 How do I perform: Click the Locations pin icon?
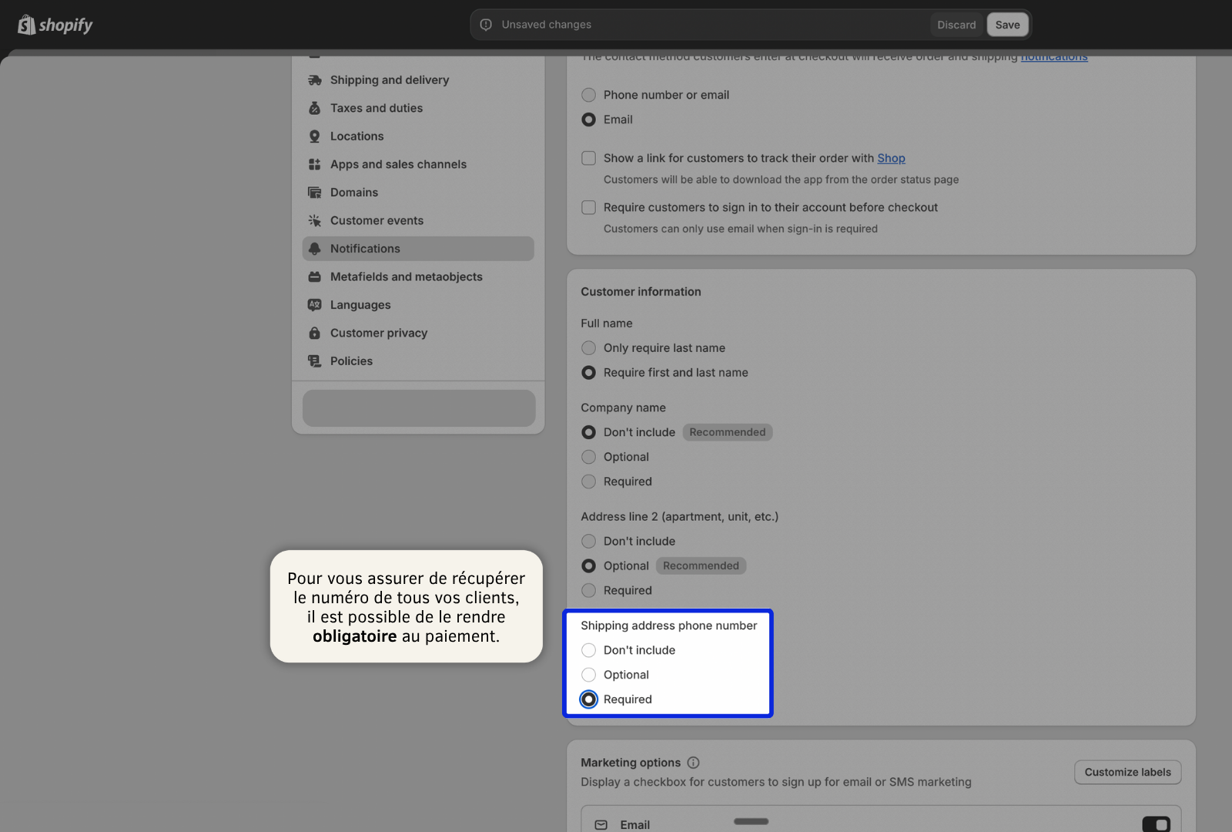314,136
